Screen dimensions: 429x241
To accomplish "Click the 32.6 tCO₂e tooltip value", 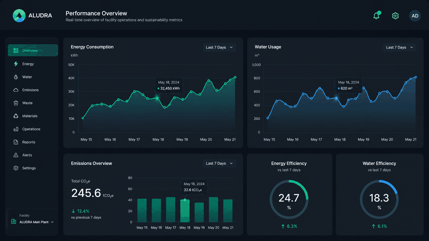I will pyautogui.click(x=193, y=190).
